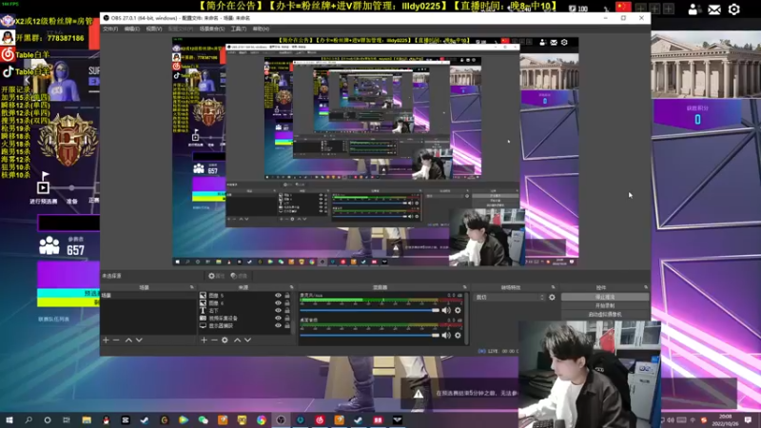This screenshot has width=761, height=428.
Task: Add a new scene with plus icon
Action: (106, 340)
